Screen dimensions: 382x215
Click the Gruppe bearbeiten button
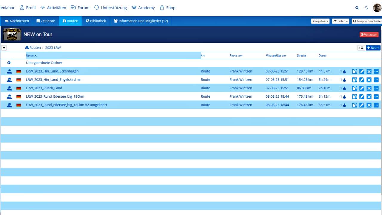pyautogui.click(x=367, y=21)
